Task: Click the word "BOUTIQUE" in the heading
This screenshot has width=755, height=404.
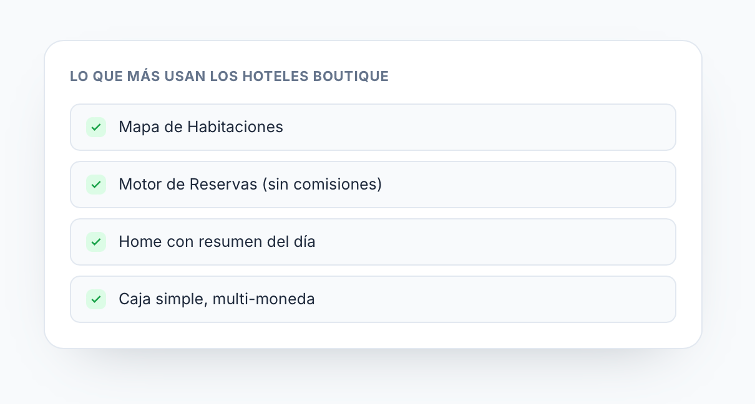Action: coord(351,76)
